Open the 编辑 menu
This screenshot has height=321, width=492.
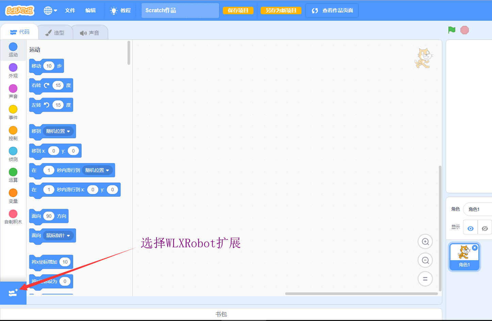point(91,11)
